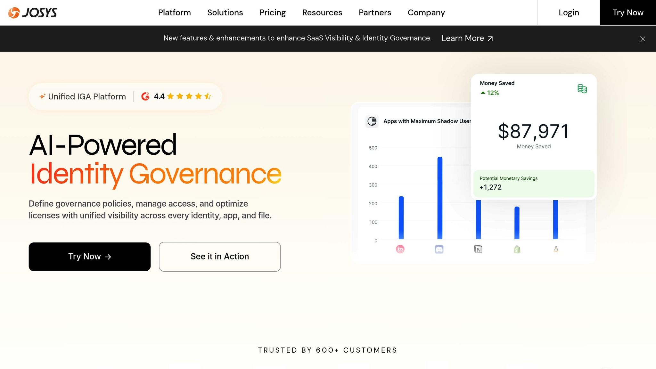This screenshot has width=656, height=369.
Task: Click the green coins stack icon
Action: [x=582, y=89]
